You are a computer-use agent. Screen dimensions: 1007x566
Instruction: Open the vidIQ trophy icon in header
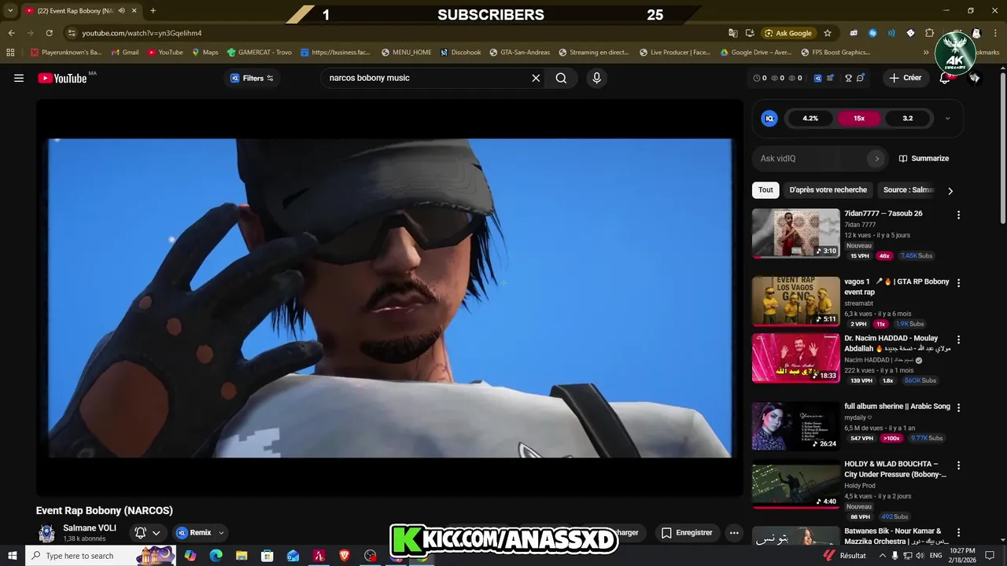tap(848, 78)
